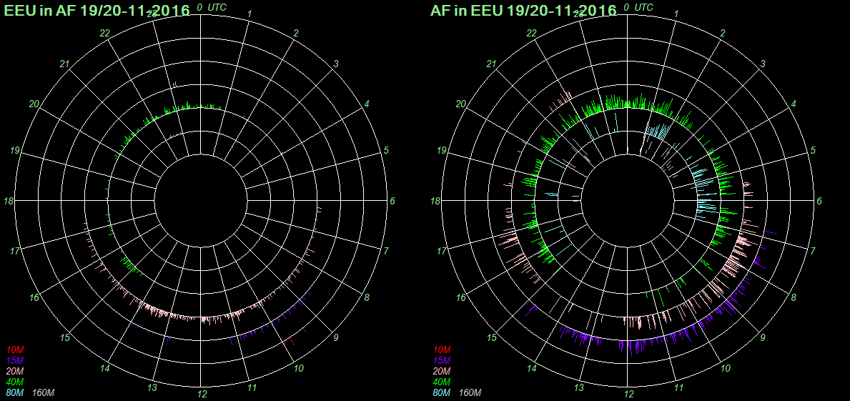Image resolution: width=850 pixels, height=401 pixels.
Task: Select hour 18 marker on EEU in AF chart
Action: [9, 201]
